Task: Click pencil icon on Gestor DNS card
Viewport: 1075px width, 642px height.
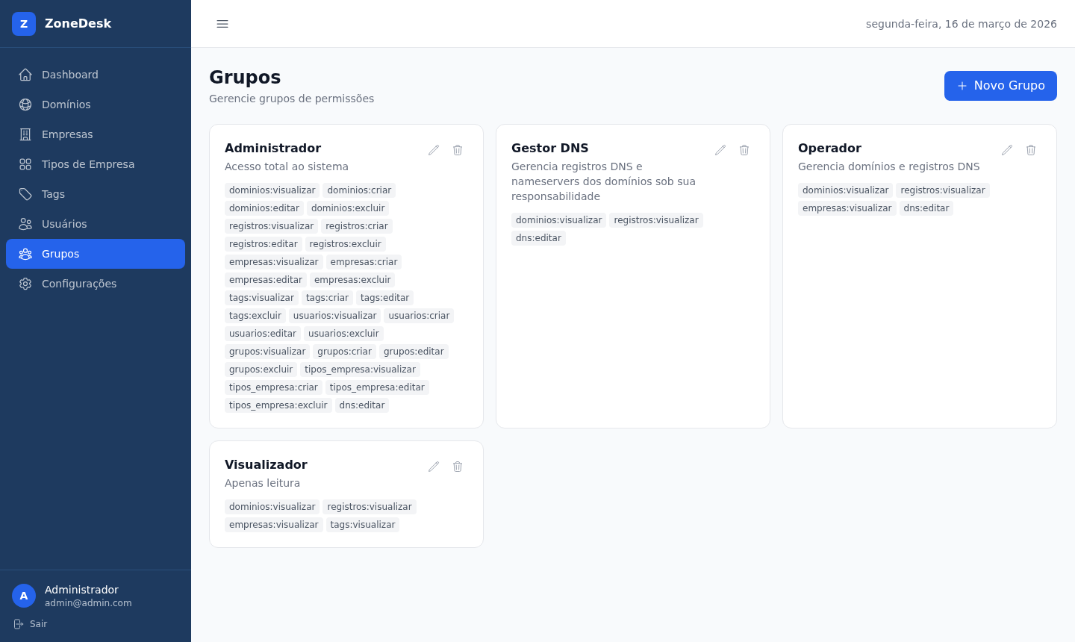Action: (720, 150)
